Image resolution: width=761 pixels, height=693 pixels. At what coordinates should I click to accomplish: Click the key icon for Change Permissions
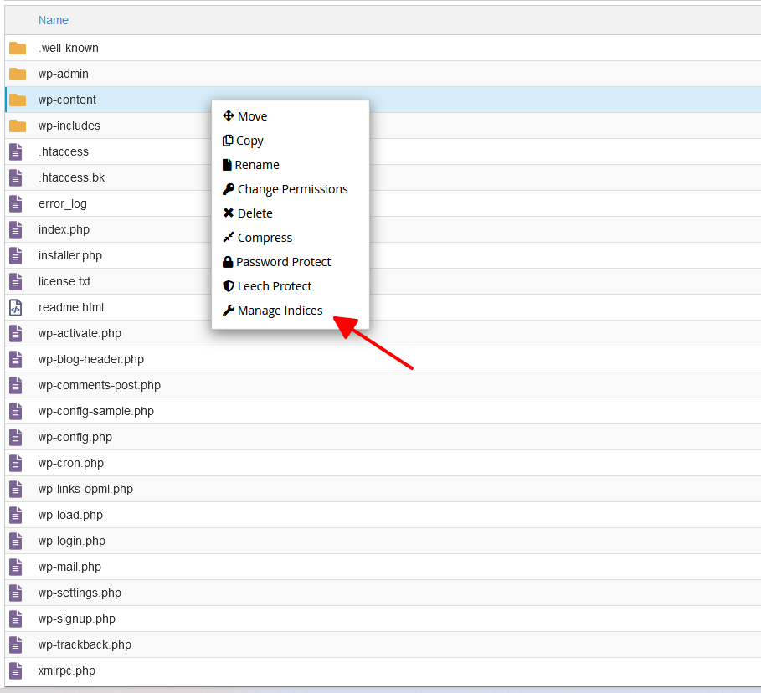(229, 189)
